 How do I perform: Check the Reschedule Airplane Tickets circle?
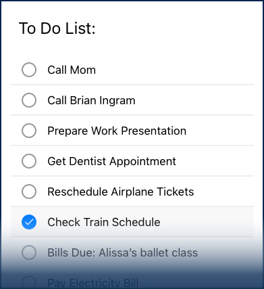29,192
